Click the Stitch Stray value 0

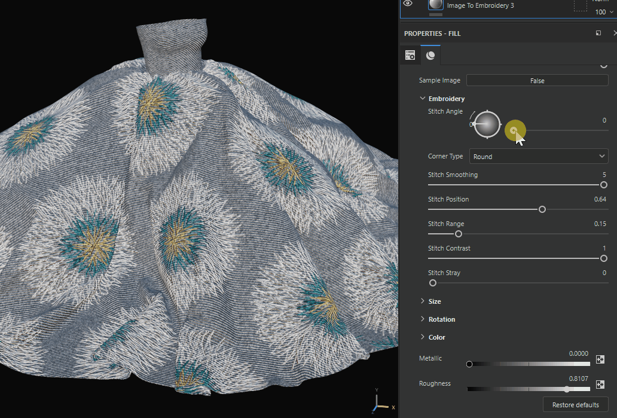point(604,272)
